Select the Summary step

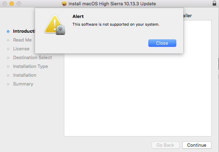coord(23,84)
